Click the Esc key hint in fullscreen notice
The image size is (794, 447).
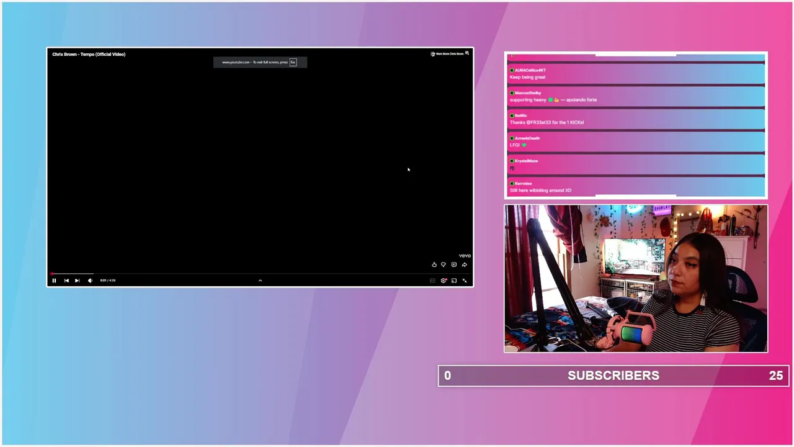pyautogui.click(x=293, y=62)
